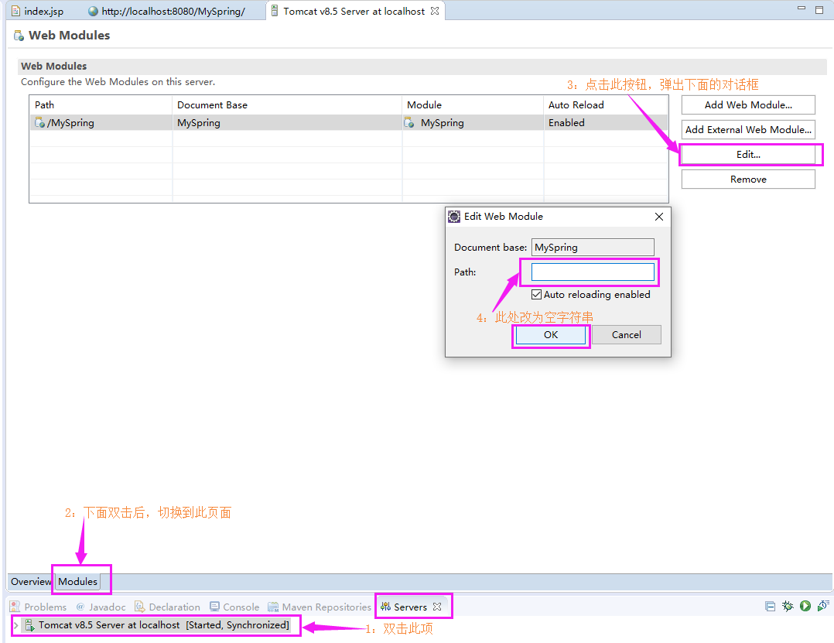The height and width of the screenshot is (643, 834).
Task: Open the Declaration view
Action: [168, 607]
